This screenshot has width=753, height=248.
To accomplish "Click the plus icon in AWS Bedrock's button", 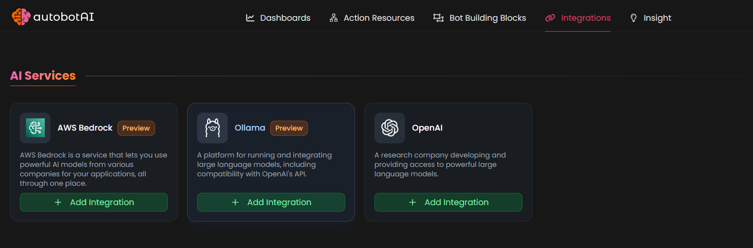I will click(58, 202).
